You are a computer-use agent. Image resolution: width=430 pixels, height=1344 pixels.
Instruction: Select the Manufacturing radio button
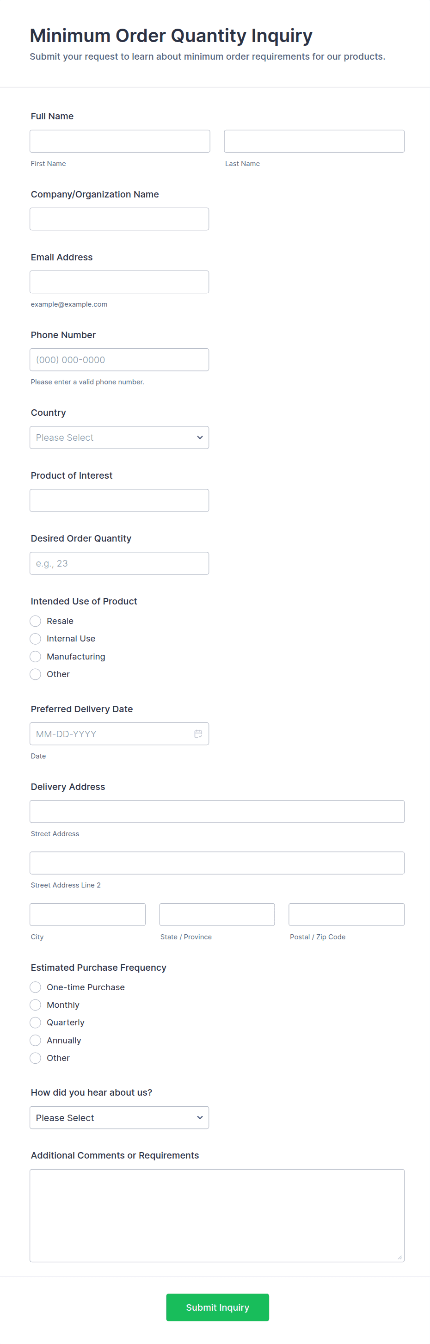click(36, 656)
